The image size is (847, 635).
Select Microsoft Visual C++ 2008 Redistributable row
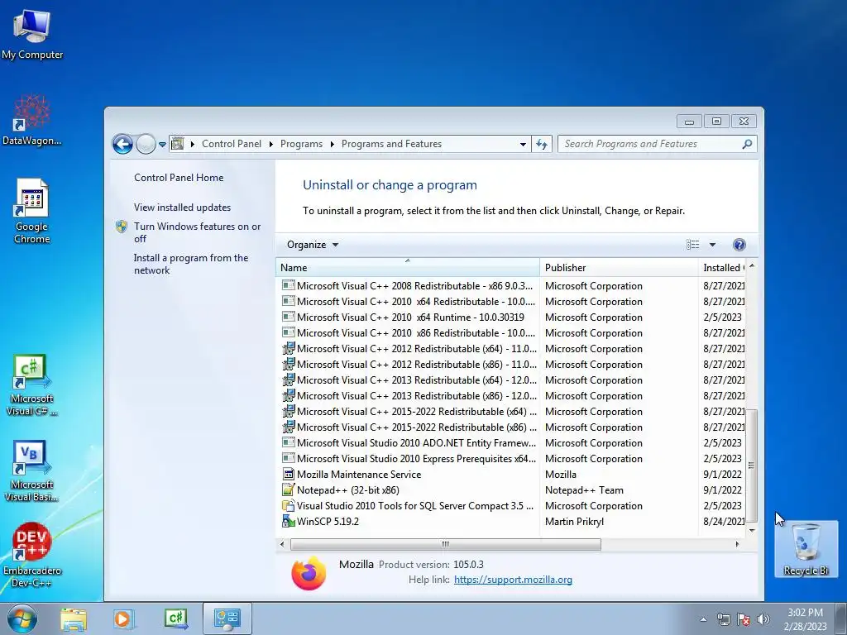(x=513, y=286)
